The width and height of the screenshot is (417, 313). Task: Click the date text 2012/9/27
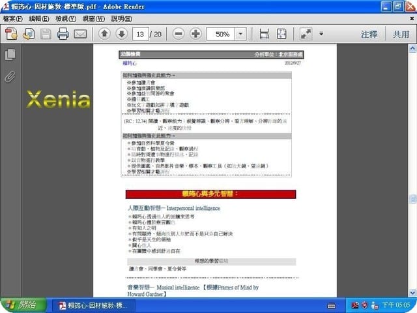pyautogui.click(x=293, y=63)
